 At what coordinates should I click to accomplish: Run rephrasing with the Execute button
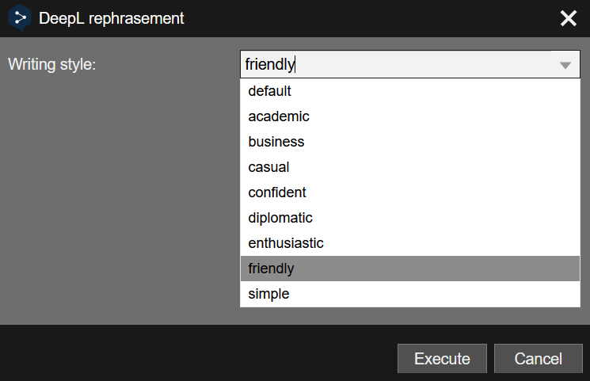pyautogui.click(x=442, y=358)
